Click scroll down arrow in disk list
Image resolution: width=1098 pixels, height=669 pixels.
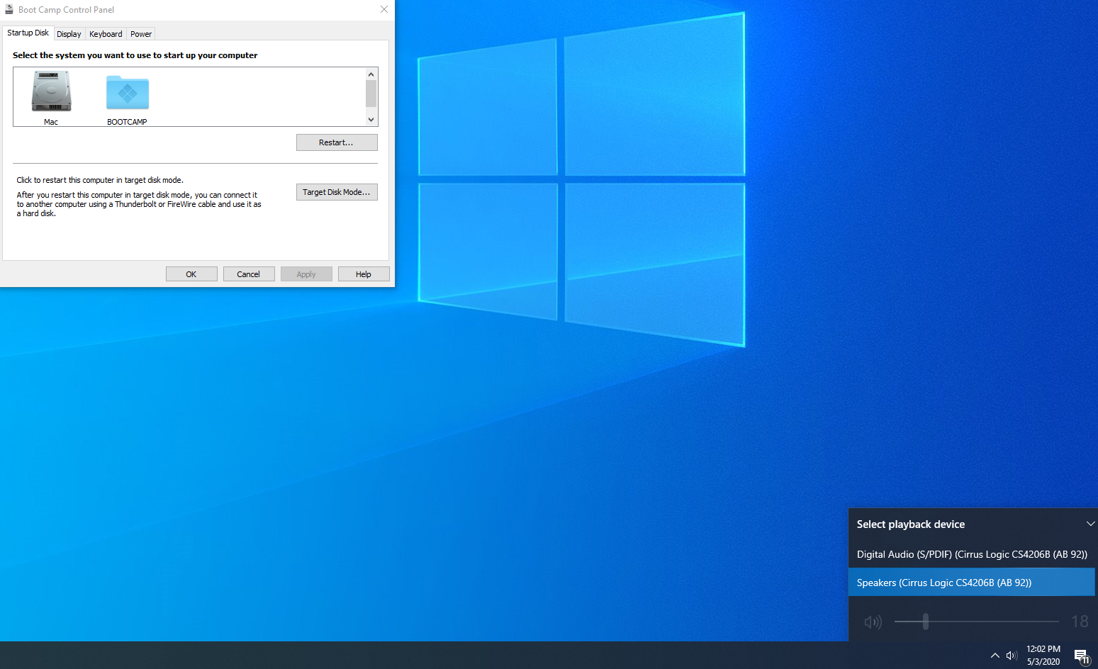371,120
